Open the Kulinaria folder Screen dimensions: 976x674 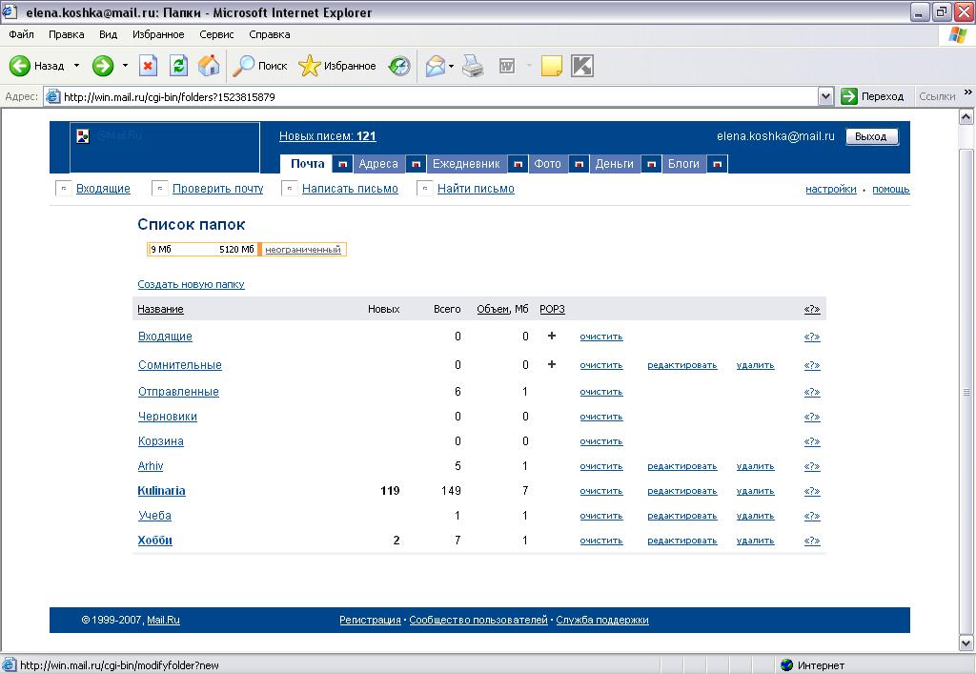point(161,490)
